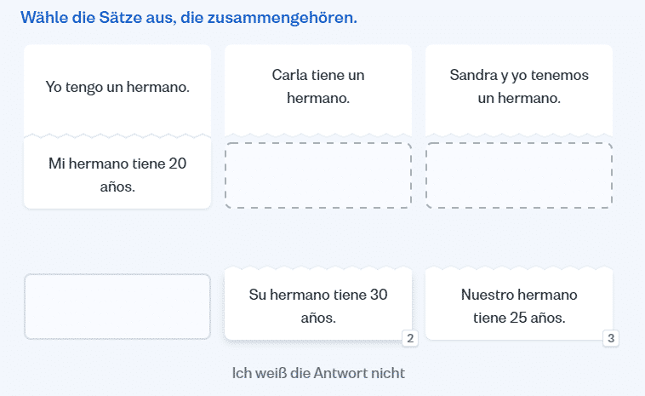This screenshot has height=396, width=645.
Task: Click the name "Sandra" in the third prompt card
Action: click(x=472, y=76)
